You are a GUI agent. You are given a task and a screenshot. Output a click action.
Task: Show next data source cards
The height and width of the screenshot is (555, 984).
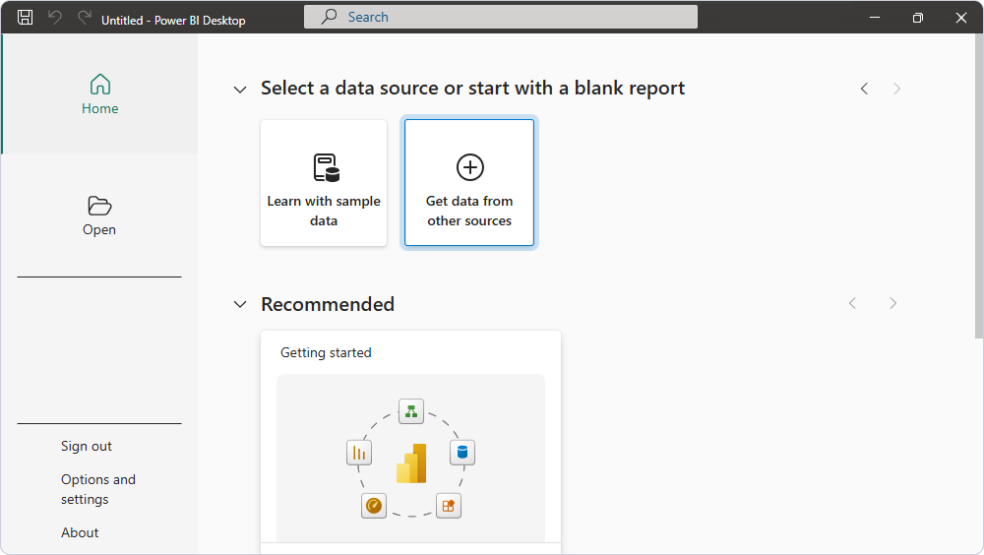896,89
